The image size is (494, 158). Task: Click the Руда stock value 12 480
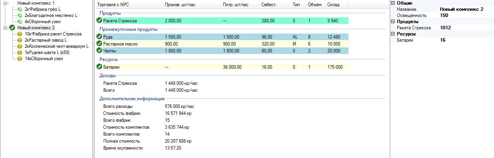(334, 37)
